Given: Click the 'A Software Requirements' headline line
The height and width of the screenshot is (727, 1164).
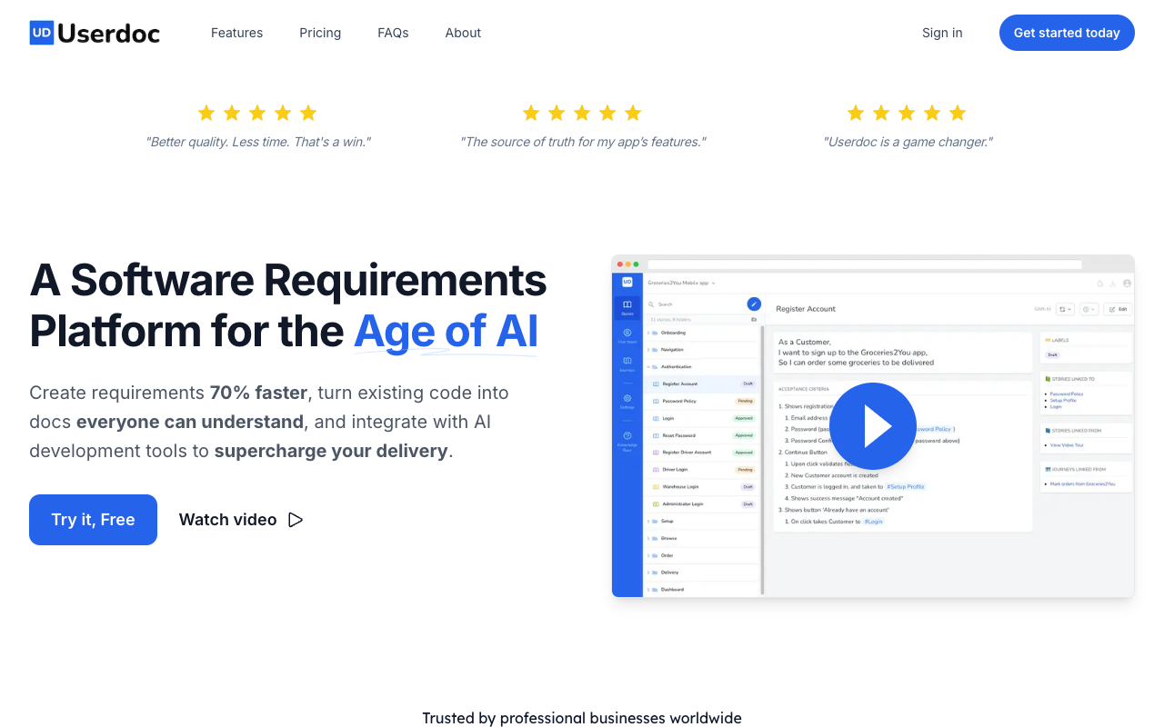Looking at the screenshot, I should [288, 280].
